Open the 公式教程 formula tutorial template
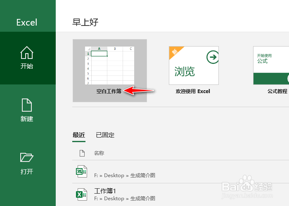Image resolution: width=289 pixels, height=206 pixels. tap(271, 66)
